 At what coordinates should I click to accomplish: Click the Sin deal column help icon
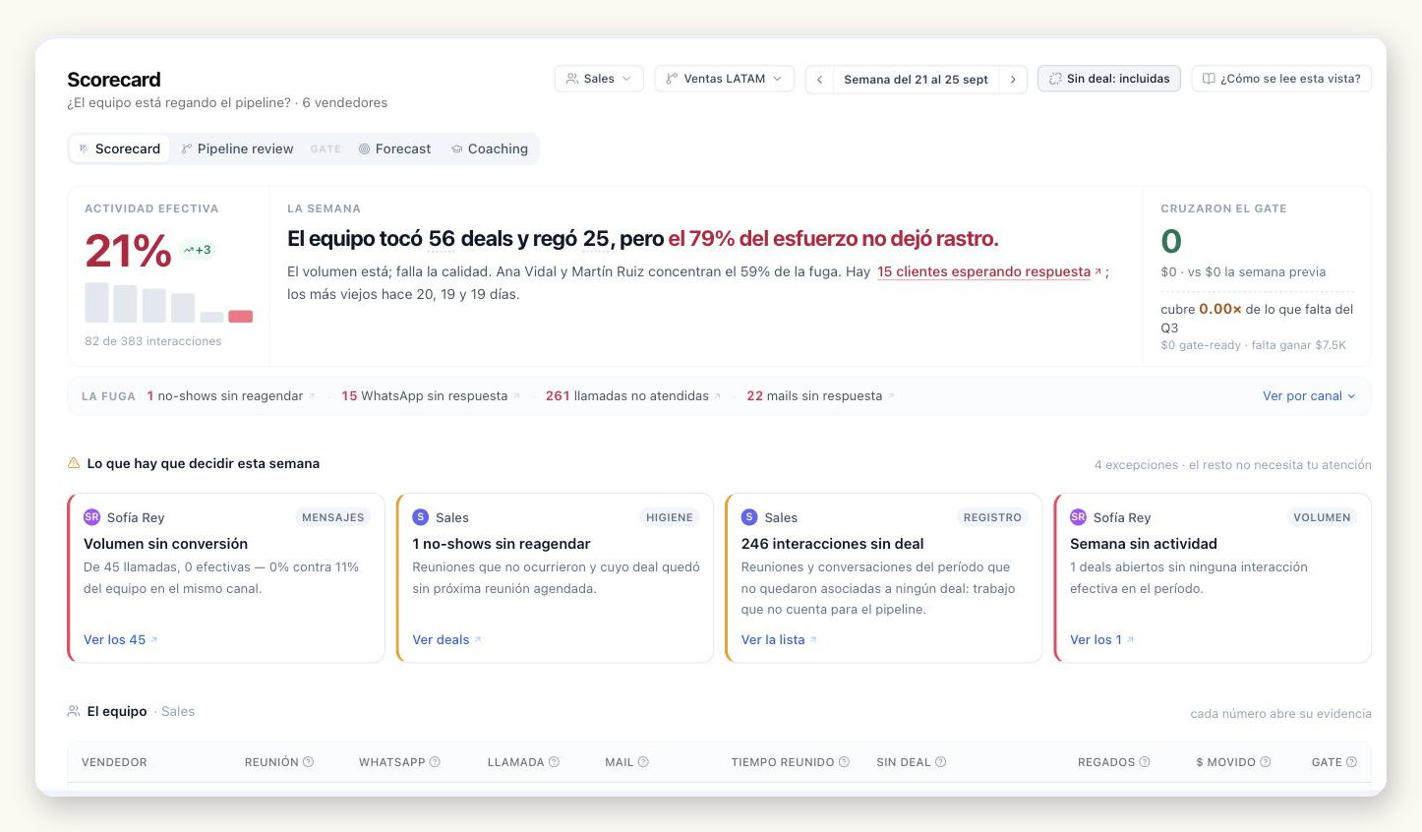pyautogui.click(x=940, y=762)
